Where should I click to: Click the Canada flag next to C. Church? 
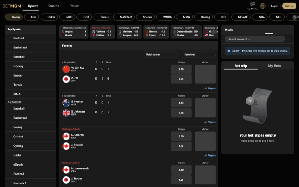click(66, 136)
